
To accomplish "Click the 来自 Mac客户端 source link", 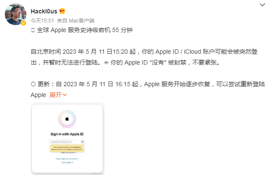I will (x=76, y=21).
